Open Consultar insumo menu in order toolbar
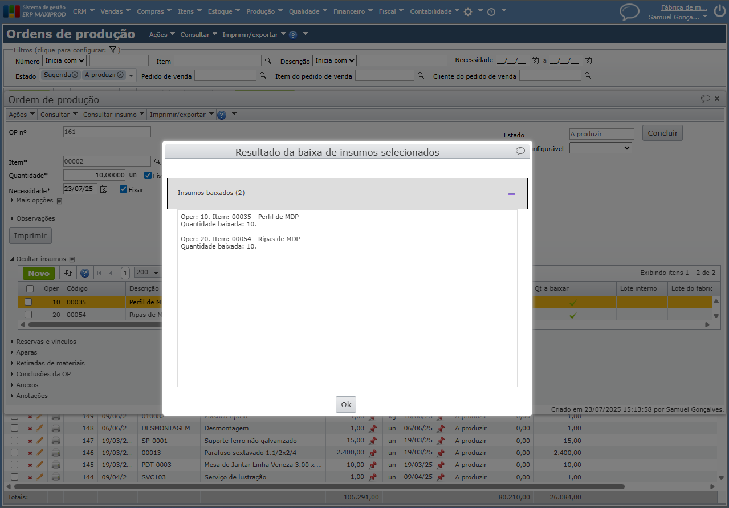This screenshot has width=729, height=508. pyautogui.click(x=113, y=115)
